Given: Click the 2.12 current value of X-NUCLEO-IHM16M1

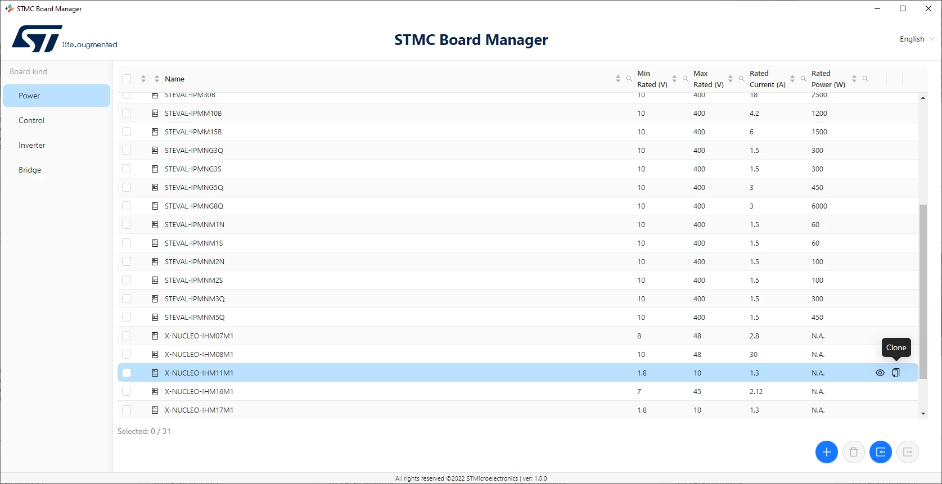Looking at the screenshot, I should (756, 391).
